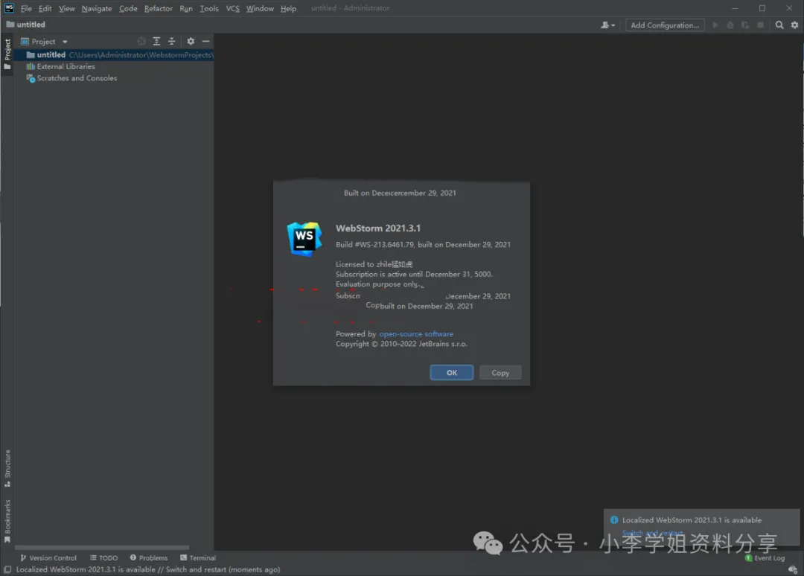
Task: Open the File menu
Action: pyautogui.click(x=26, y=8)
